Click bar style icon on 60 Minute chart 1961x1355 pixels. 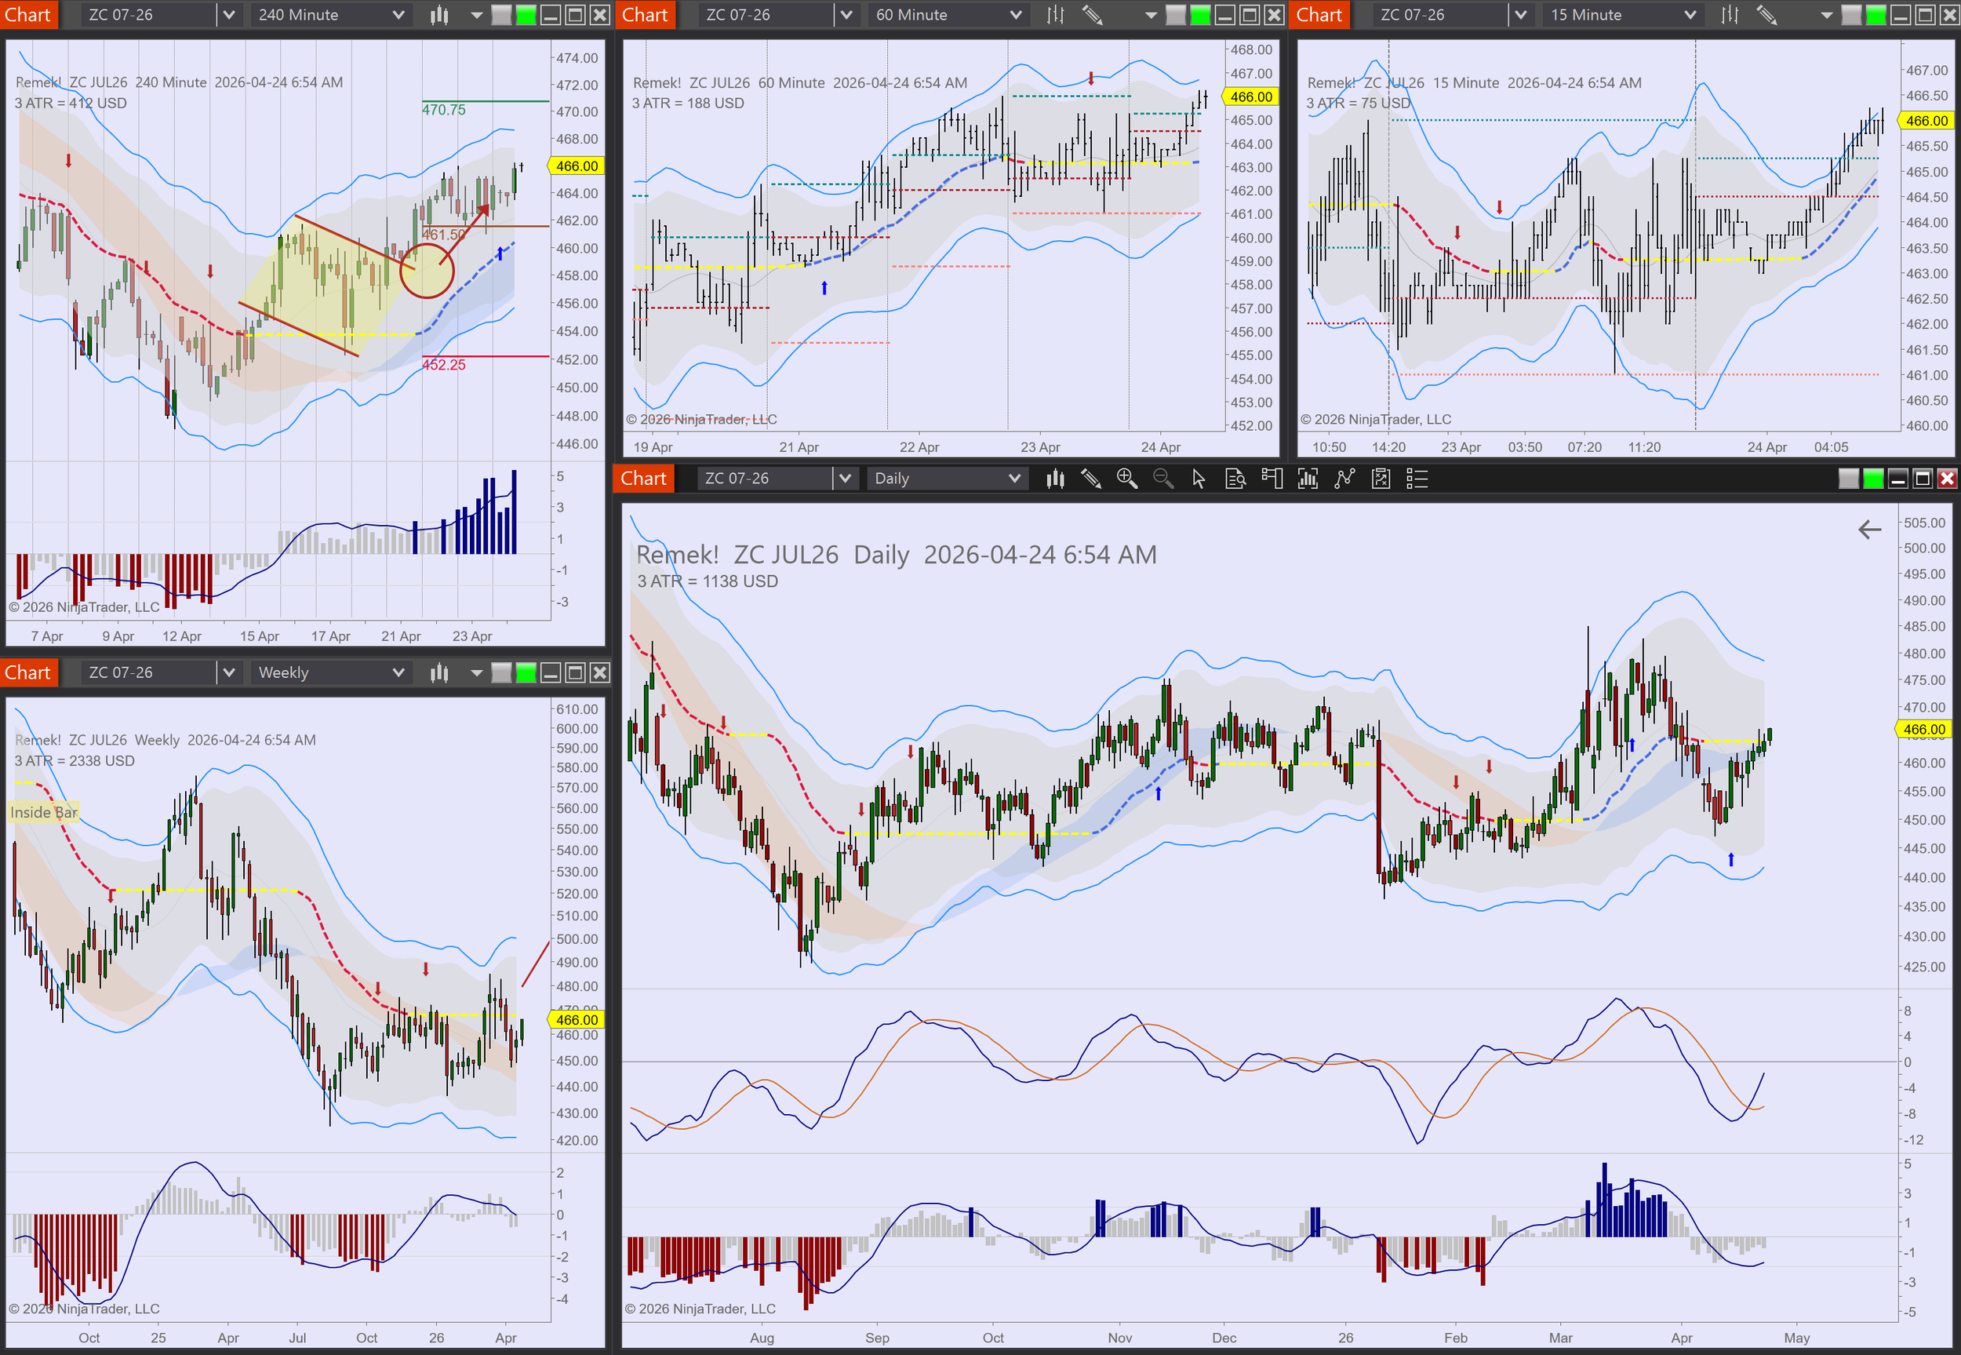coord(1055,14)
